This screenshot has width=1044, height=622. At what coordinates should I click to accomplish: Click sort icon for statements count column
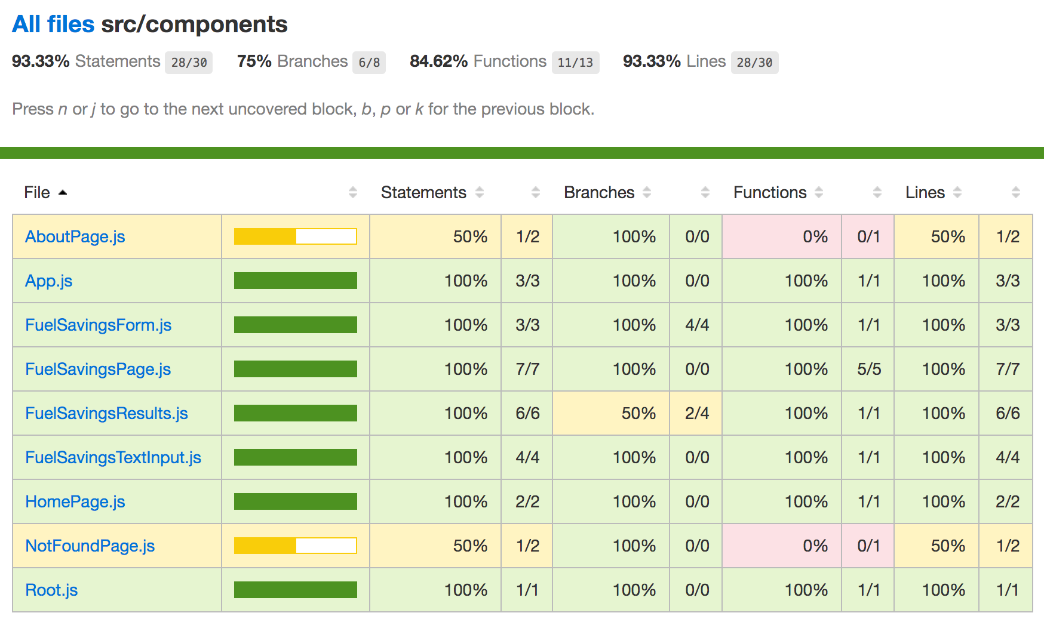tap(536, 192)
